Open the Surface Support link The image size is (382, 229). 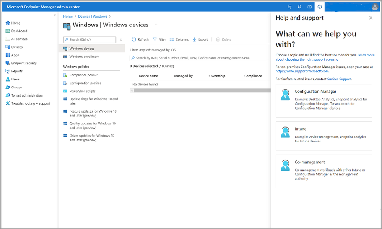339,79
